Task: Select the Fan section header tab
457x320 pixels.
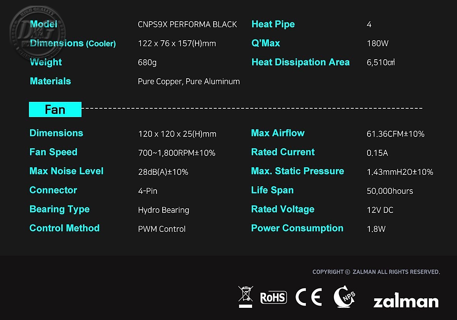Action: point(55,109)
